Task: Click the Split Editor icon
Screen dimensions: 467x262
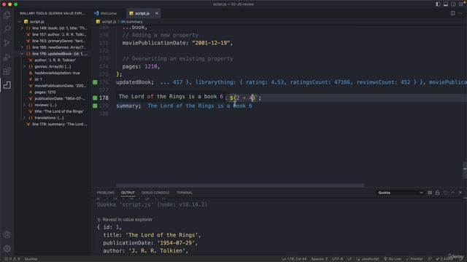Action: coord(452,13)
